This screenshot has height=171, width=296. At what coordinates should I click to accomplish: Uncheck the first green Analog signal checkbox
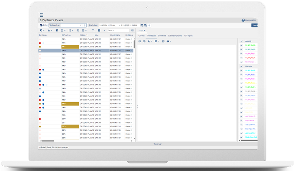(x=241, y=45)
